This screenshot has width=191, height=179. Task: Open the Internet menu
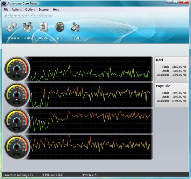click(44, 10)
